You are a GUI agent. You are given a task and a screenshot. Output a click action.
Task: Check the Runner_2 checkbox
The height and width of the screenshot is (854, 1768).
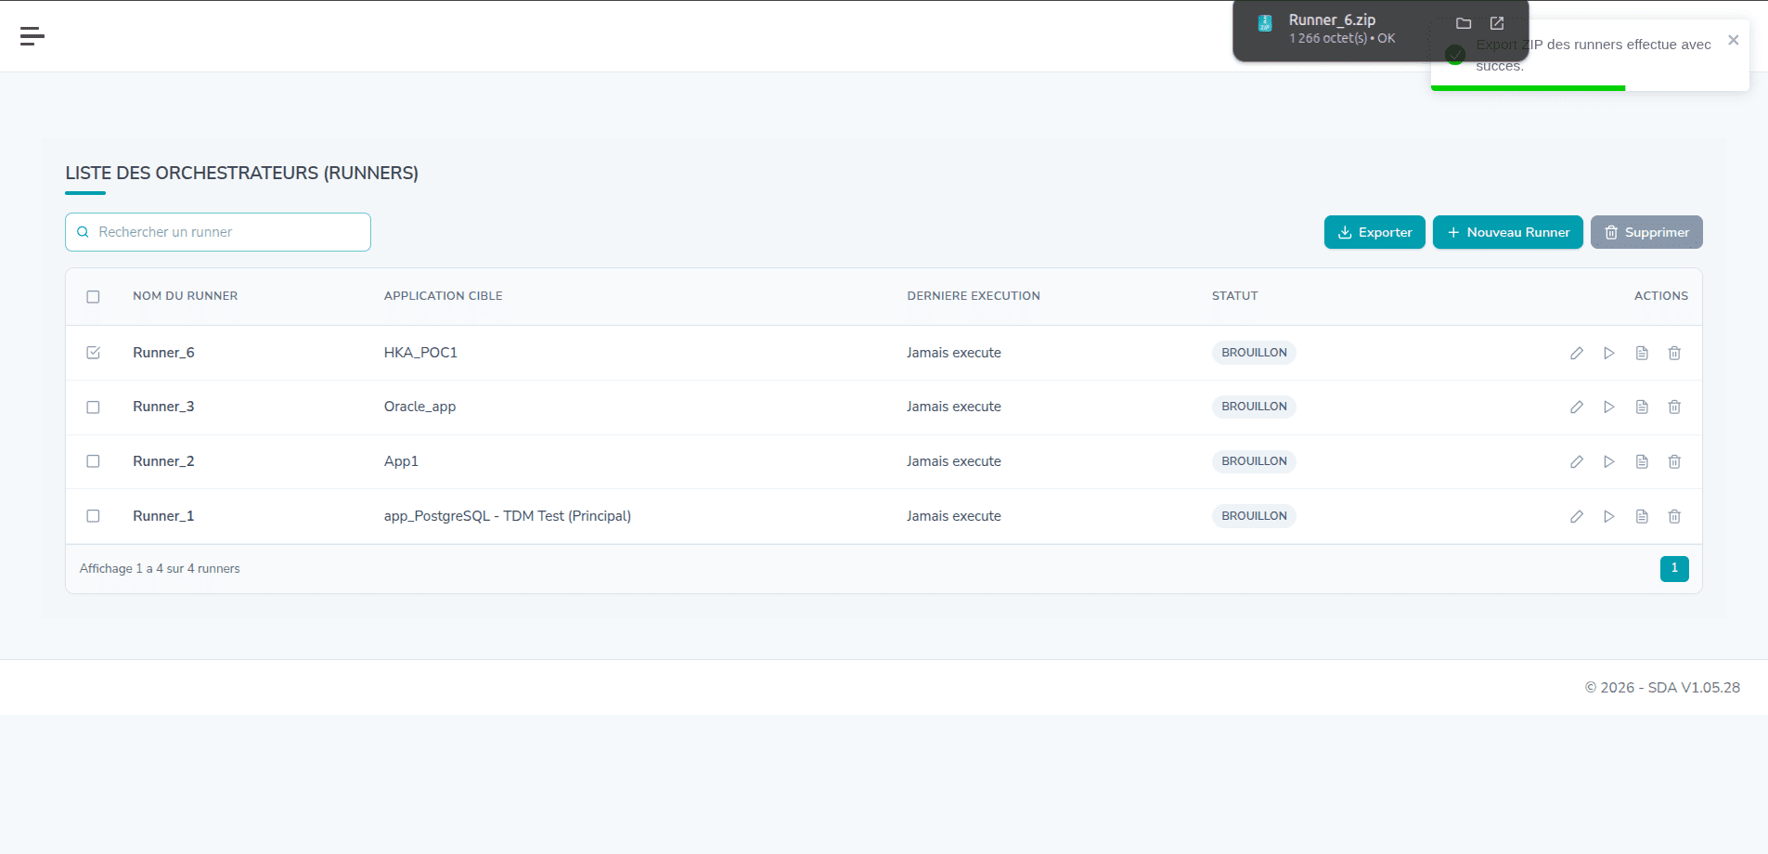[93, 461]
